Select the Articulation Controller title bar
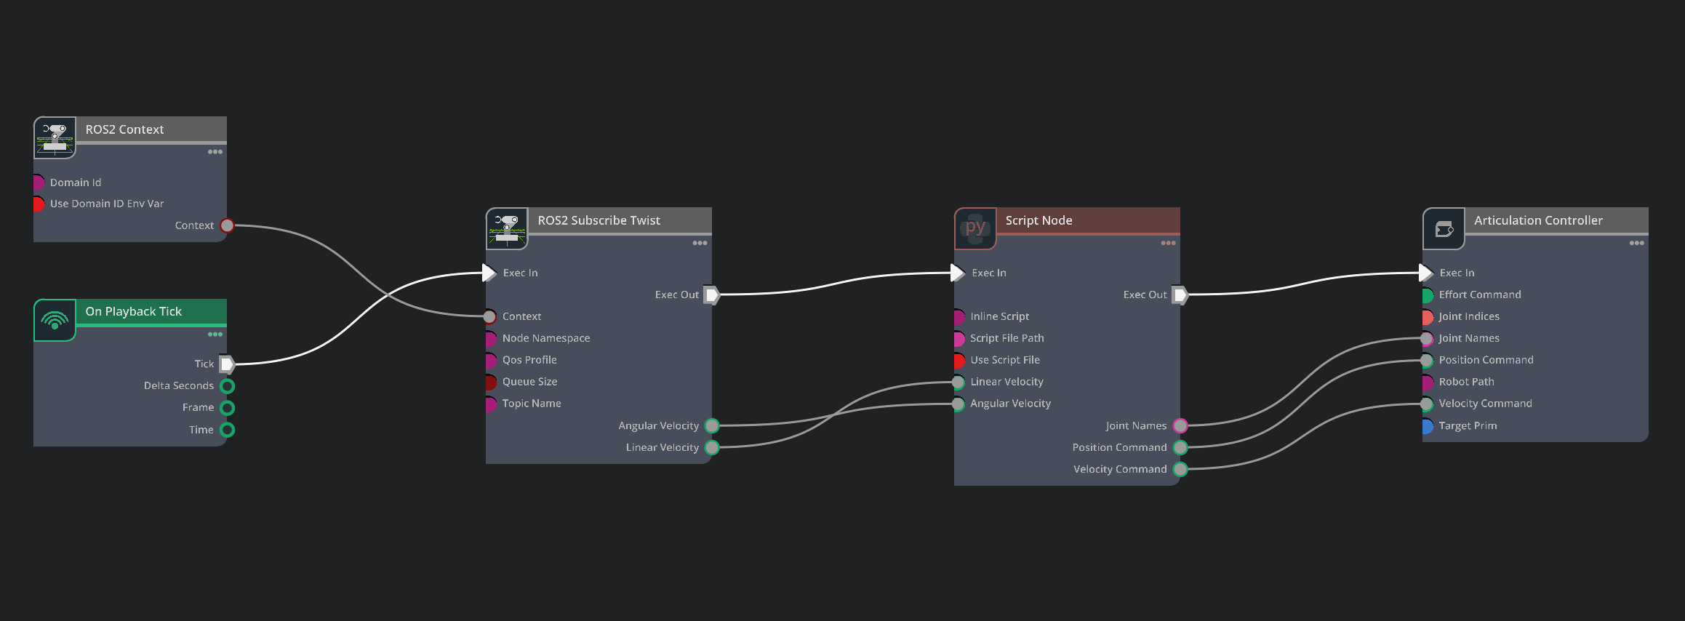This screenshot has width=1685, height=621. (1556, 220)
